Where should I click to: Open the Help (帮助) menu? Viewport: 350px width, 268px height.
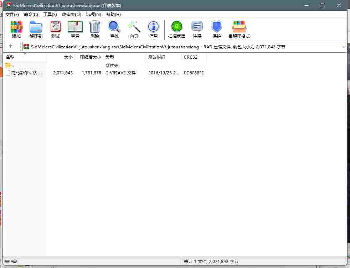[113, 15]
